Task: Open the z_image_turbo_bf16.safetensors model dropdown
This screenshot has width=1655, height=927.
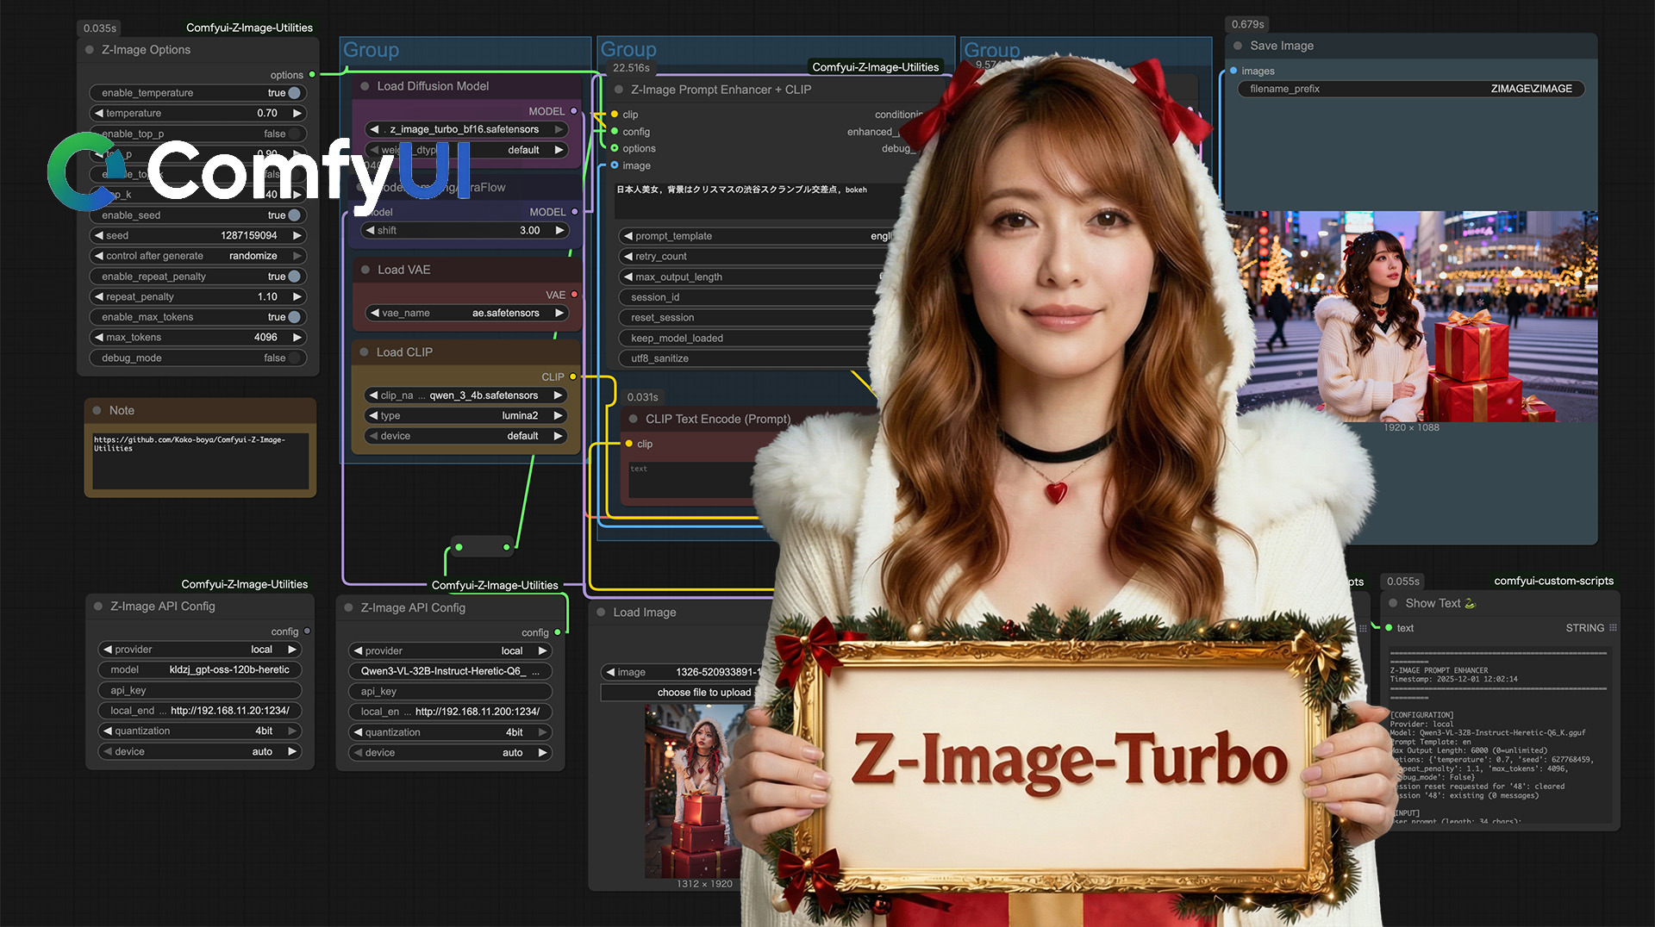Action: click(x=466, y=129)
